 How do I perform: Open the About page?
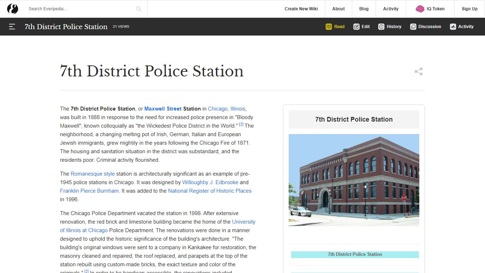pos(338,9)
